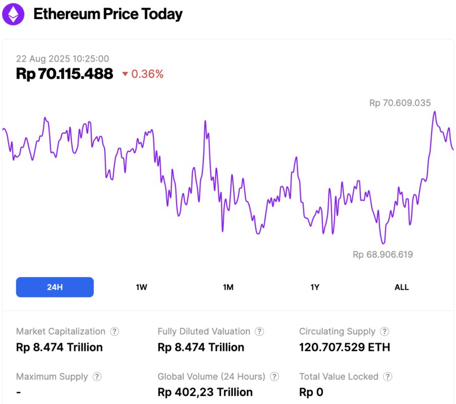
Task: Switch to the 1W chart view
Action: [141, 287]
